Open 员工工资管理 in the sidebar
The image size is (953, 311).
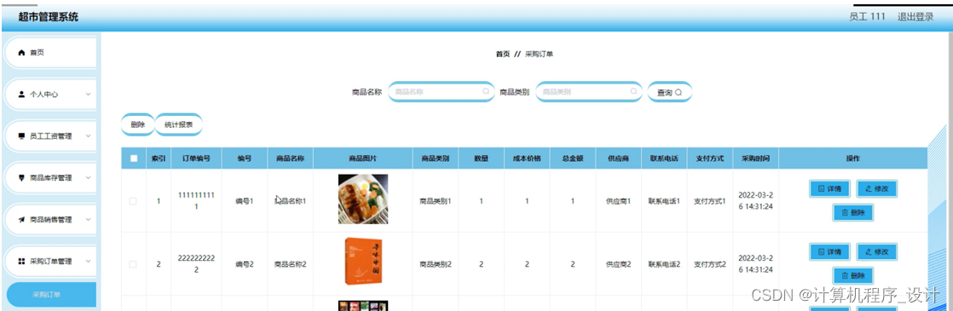tap(50, 136)
